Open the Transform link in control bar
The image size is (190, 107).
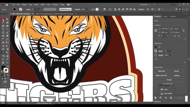pyautogui.click(x=141, y=9)
